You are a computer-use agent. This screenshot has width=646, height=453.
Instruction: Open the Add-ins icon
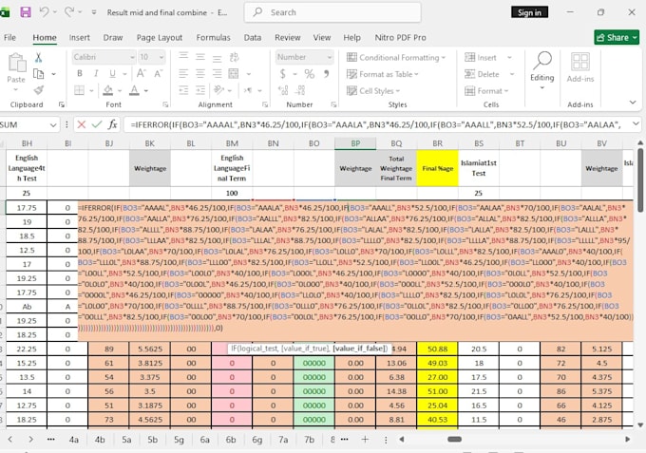(580, 62)
